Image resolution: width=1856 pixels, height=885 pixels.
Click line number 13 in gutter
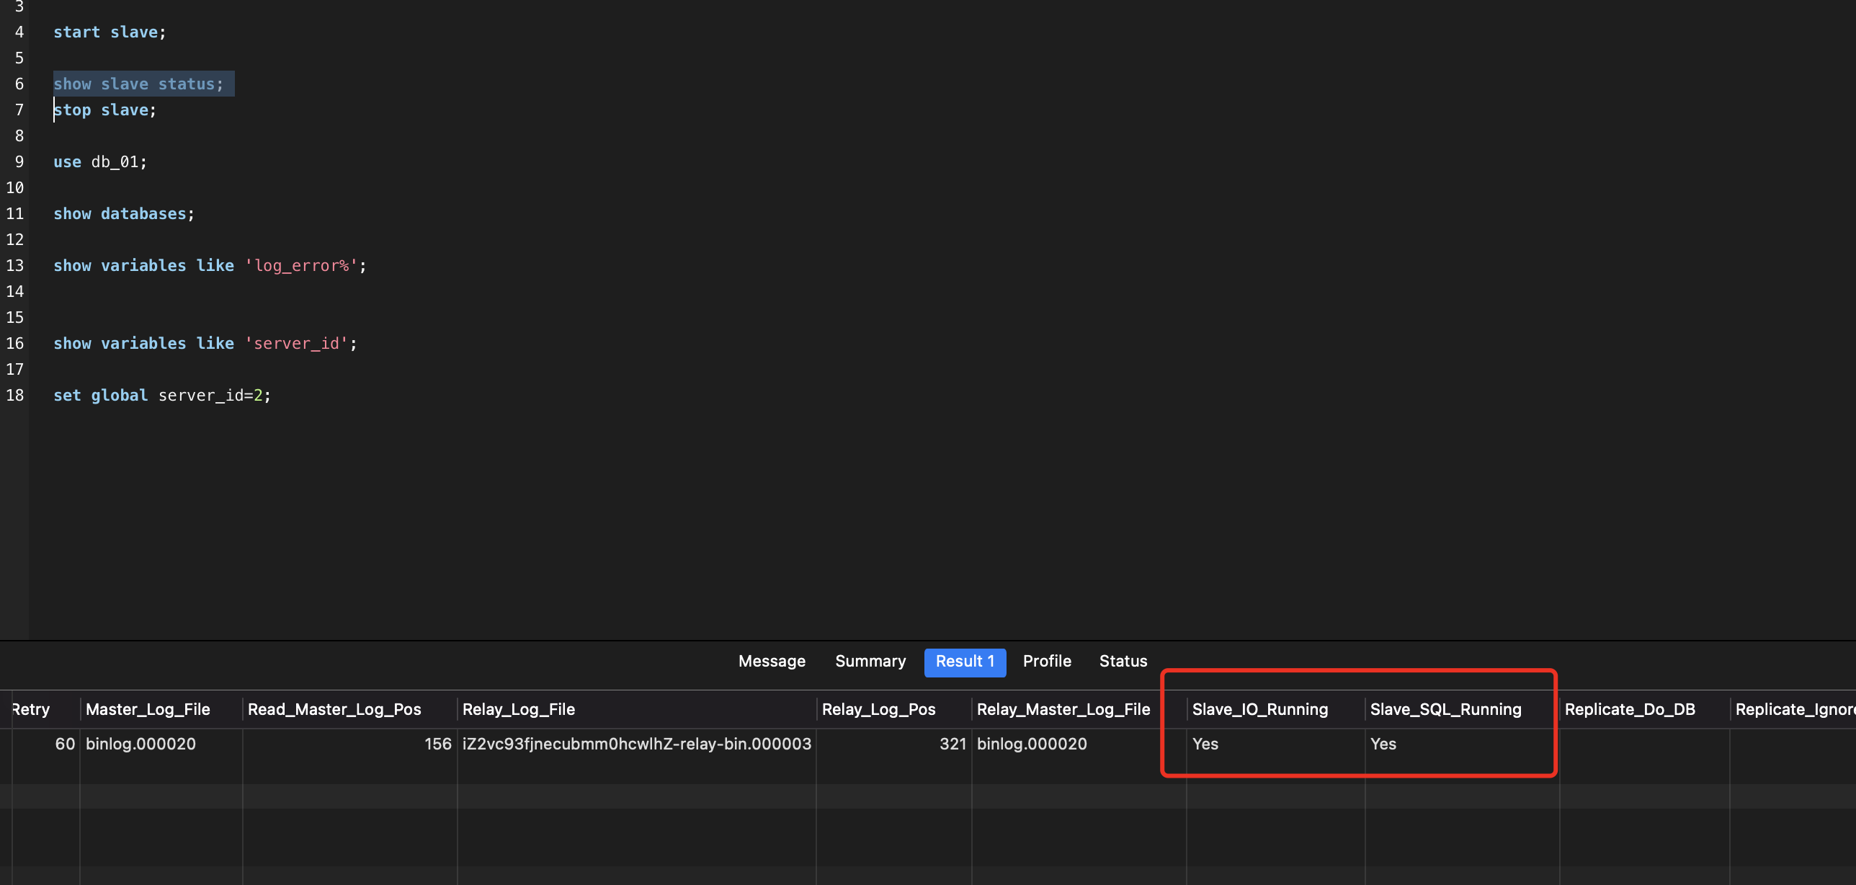(x=15, y=266)
